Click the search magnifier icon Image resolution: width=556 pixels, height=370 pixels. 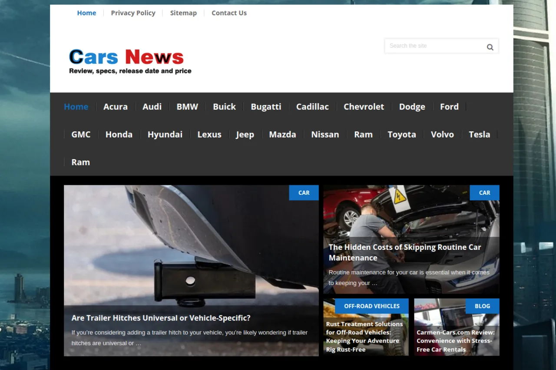coord(490,47)
